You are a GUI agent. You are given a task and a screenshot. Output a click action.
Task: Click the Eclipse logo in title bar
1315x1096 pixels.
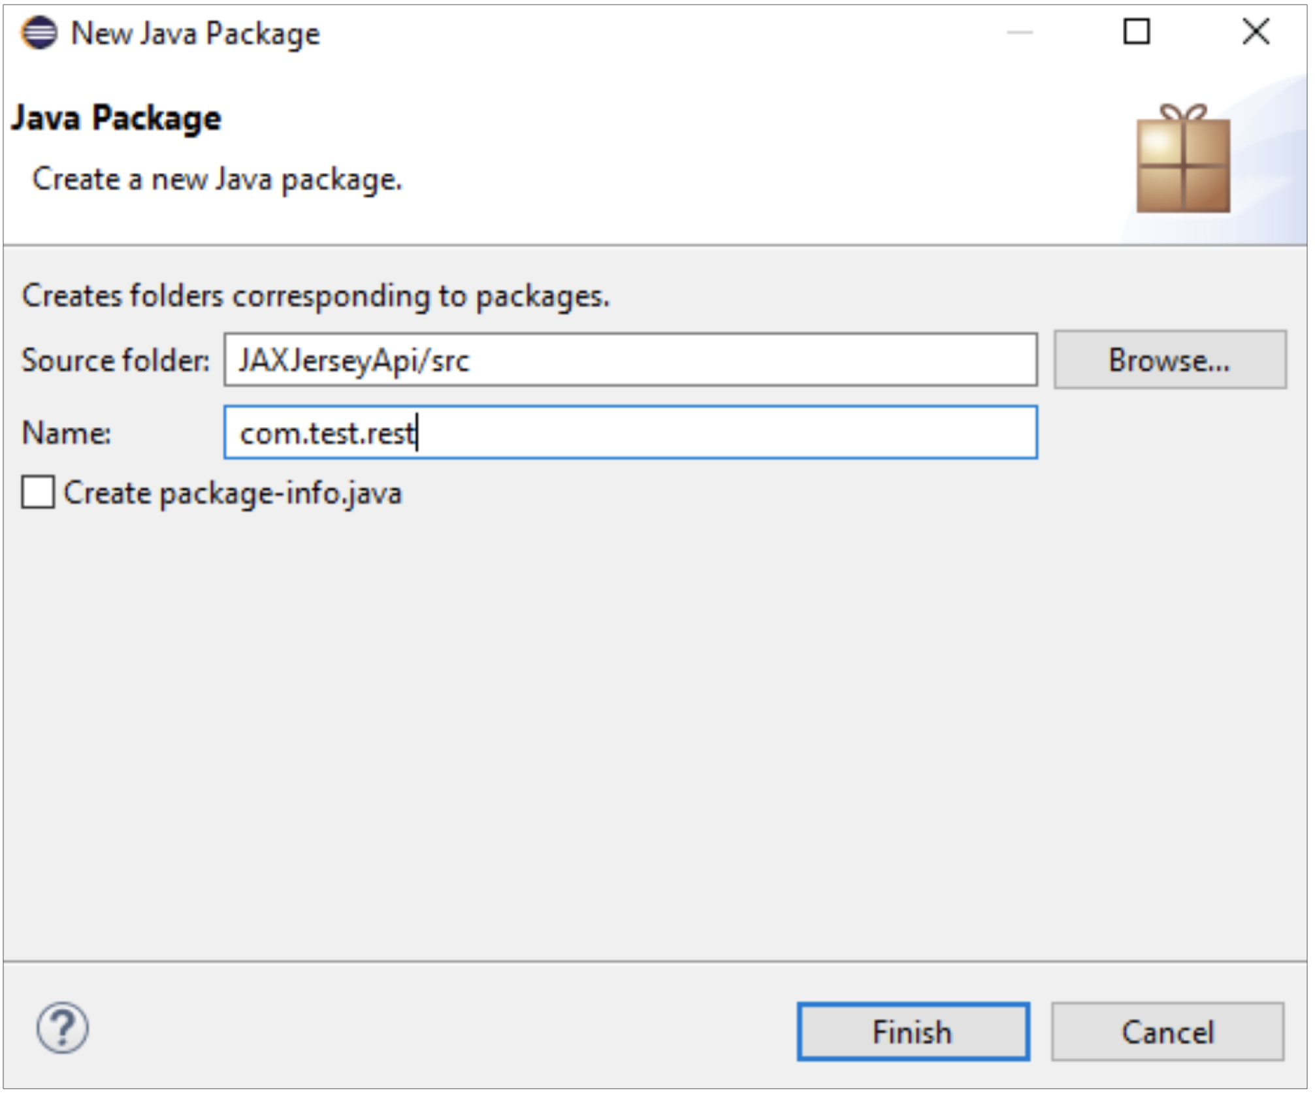point(39,33)
